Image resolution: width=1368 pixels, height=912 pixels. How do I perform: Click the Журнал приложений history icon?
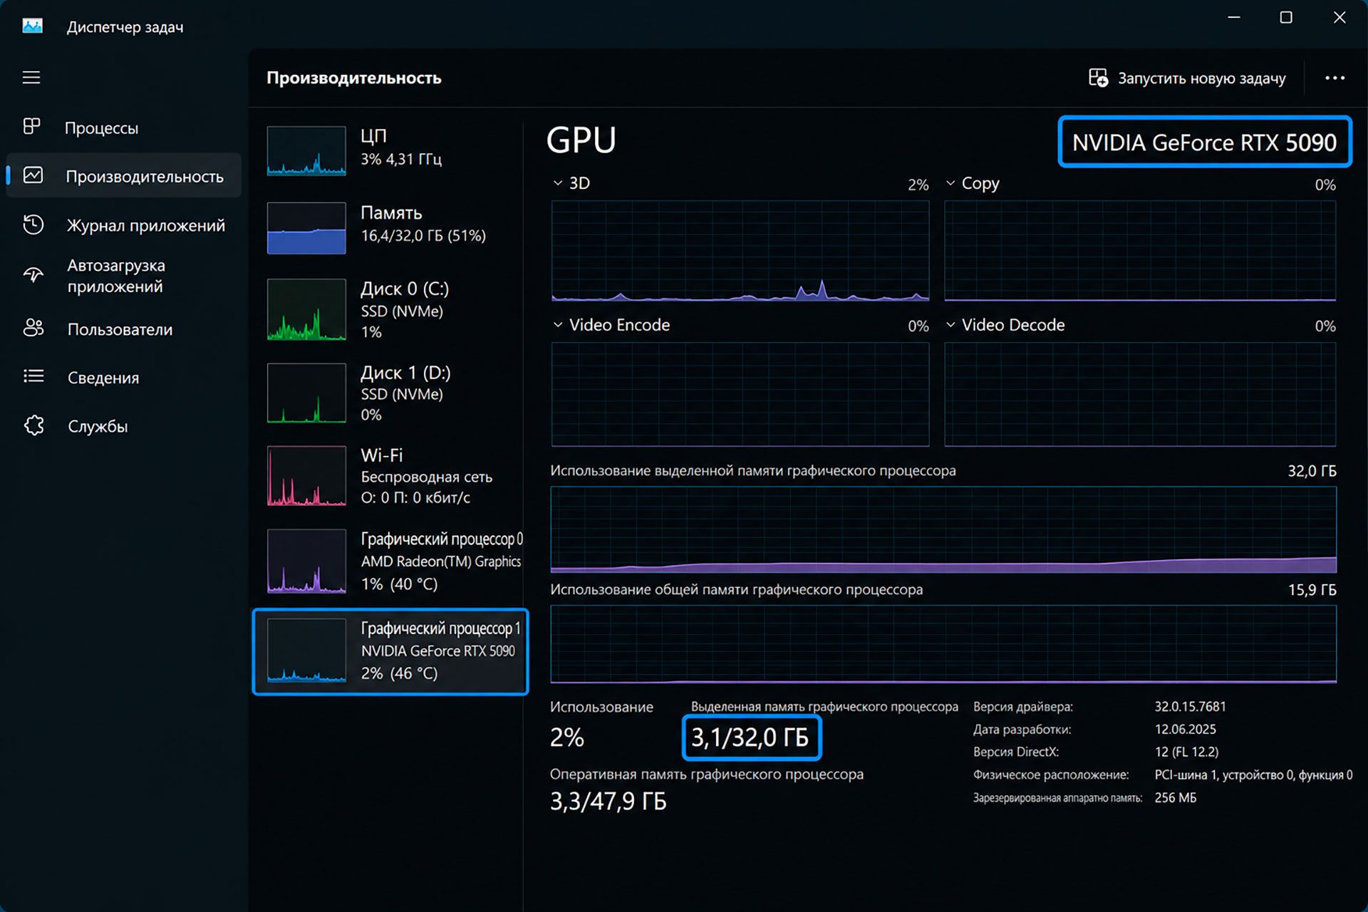click(x=33, y=224)
